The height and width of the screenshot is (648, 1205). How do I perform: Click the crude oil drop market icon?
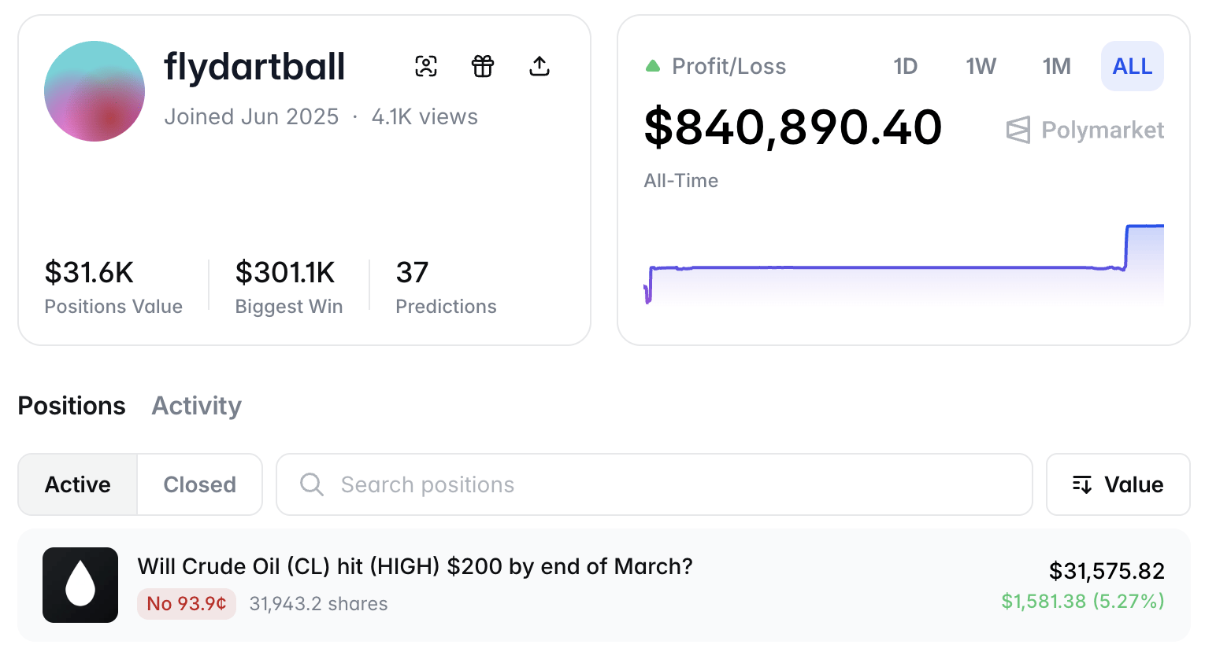[x=80, y=585]
